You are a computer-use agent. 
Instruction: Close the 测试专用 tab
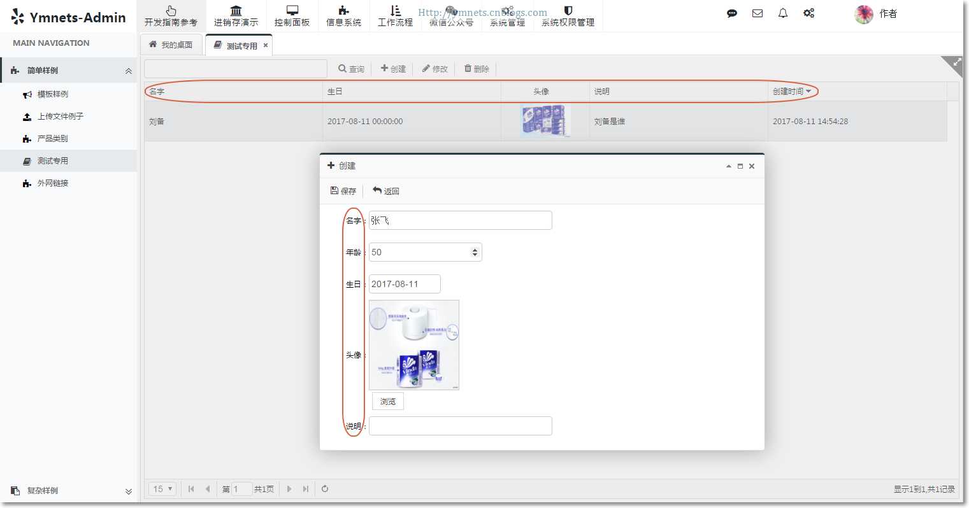(266, 45)
